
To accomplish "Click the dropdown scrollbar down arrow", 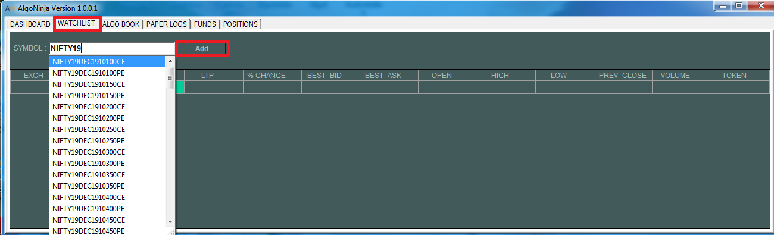I will coord(170,221).
